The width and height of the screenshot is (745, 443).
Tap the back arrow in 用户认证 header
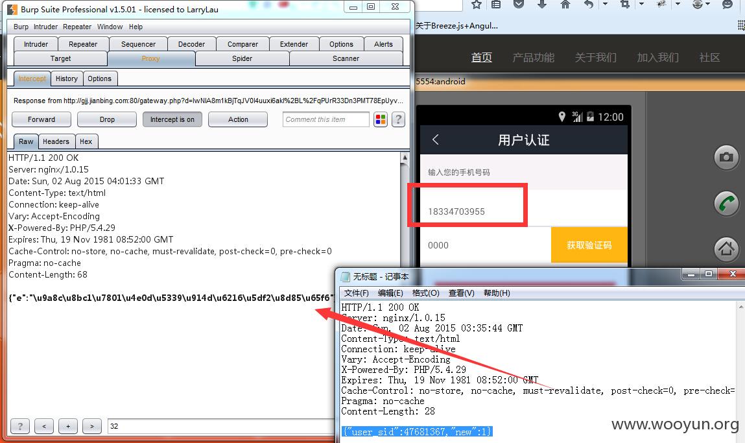[435, 139]
